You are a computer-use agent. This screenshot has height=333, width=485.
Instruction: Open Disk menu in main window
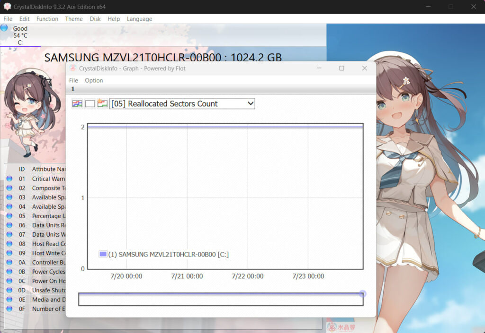coord(95,19)
